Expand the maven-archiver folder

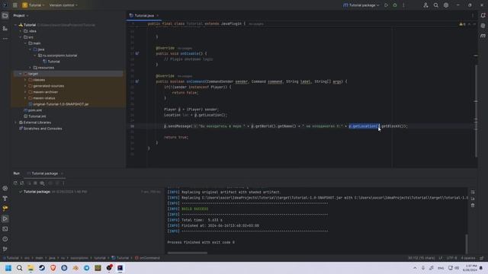coord(25,92)
